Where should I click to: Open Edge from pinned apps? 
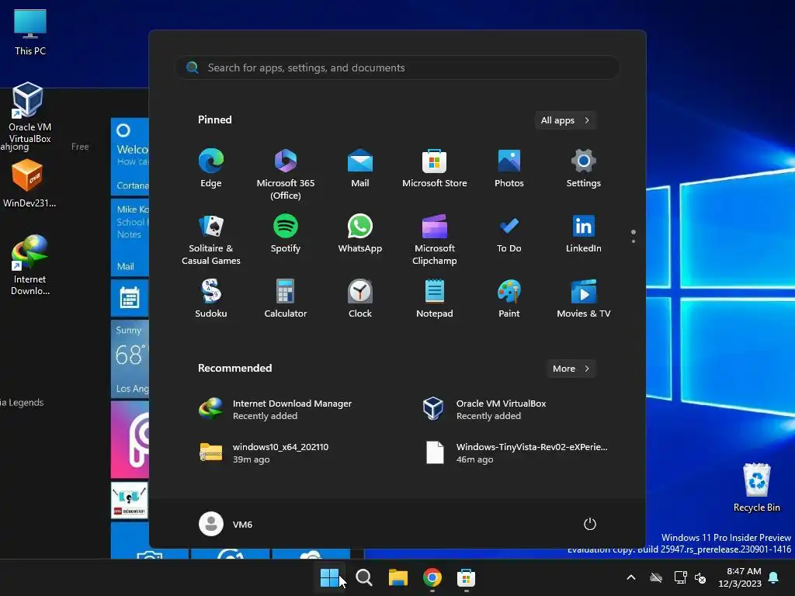pyautogui.click(x=211, y=168)
